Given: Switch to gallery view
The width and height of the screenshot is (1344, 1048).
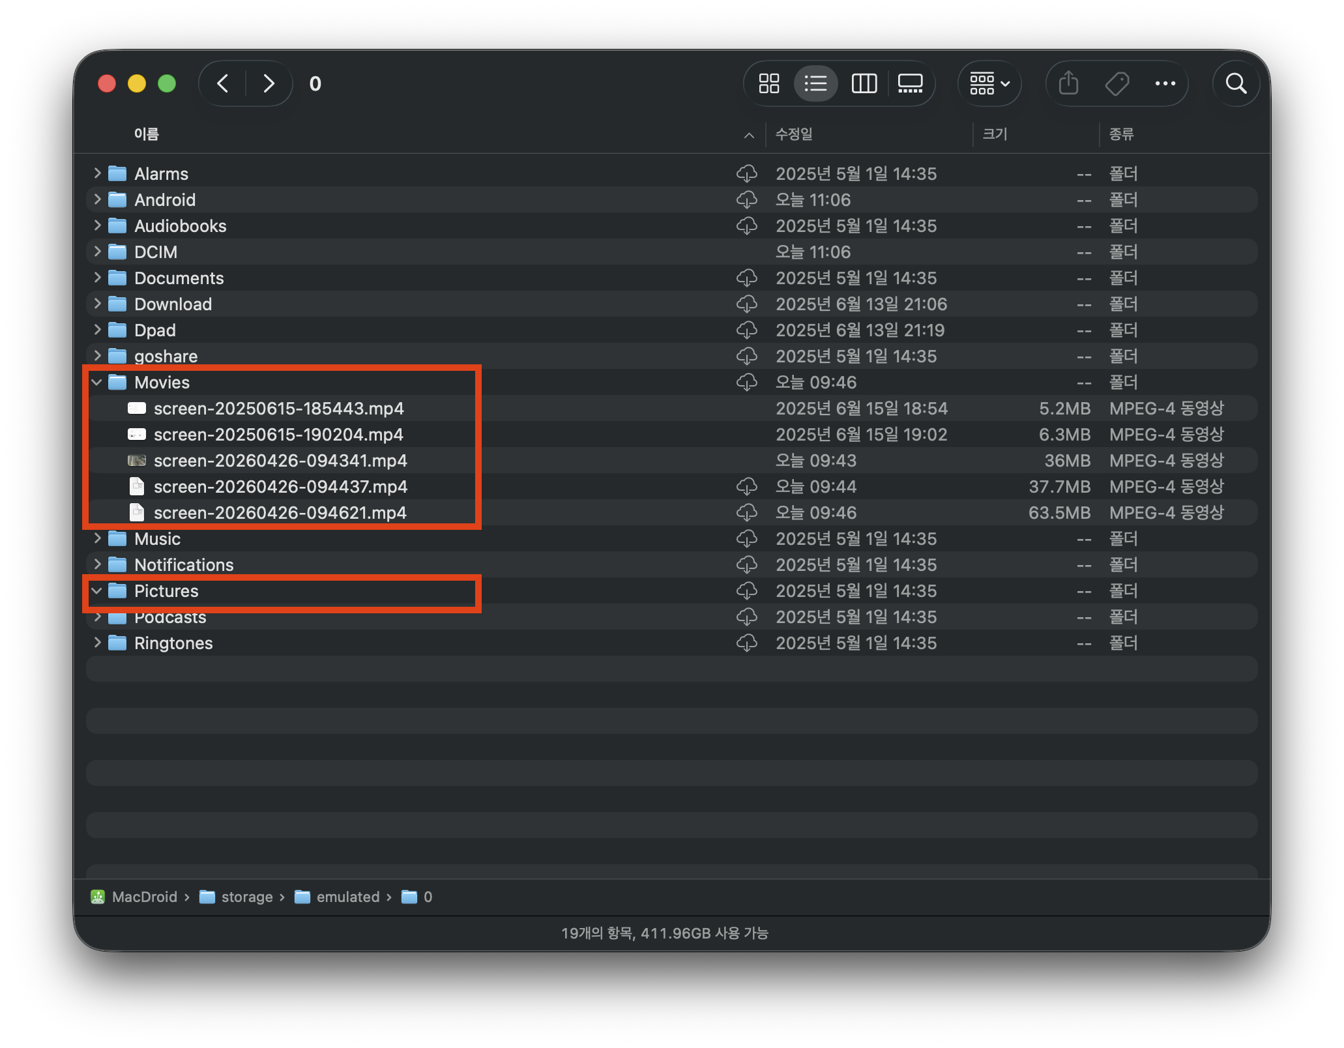Looking at the screenshot, I should [x=910, y=83].
